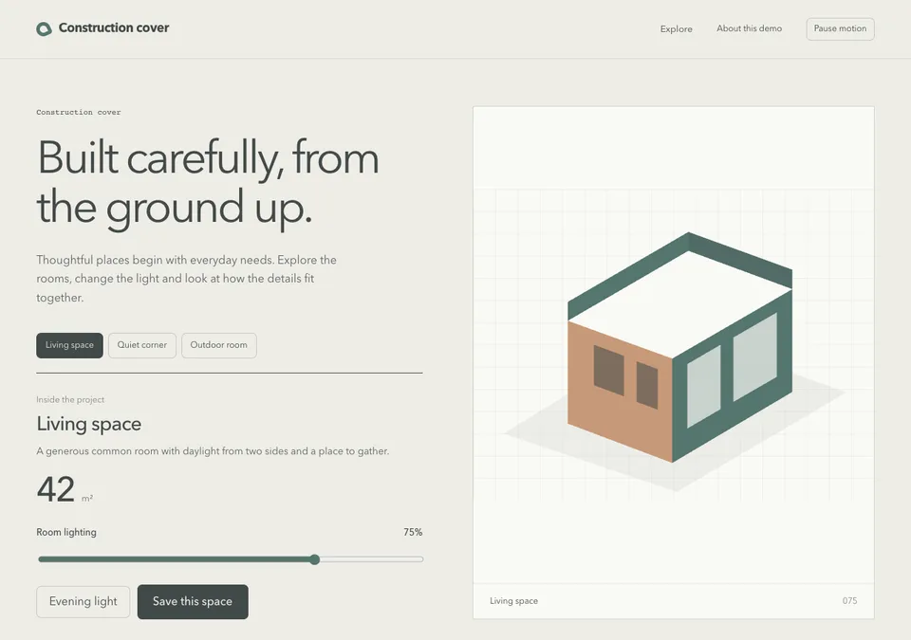The height and width of the screenshot is (640, 911).
Task: Click the "Living space" caption under the illustration
Action: pos(513,601)
